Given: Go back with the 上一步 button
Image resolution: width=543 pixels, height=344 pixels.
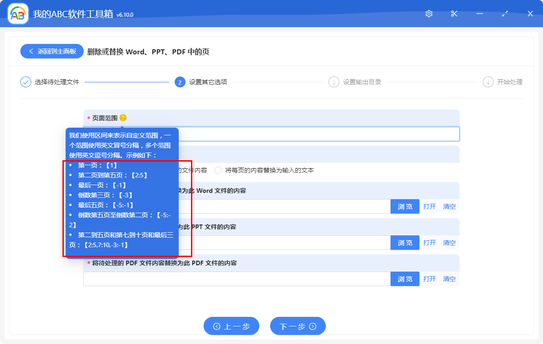Looking at the screenshot, I should click(231, 326).
